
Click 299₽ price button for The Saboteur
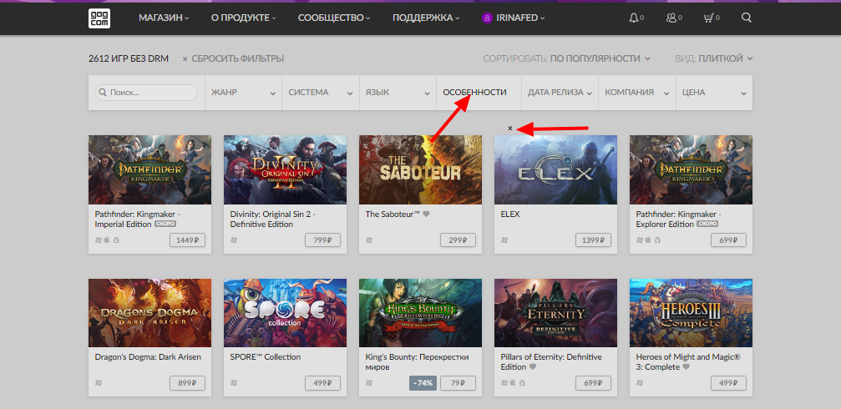(x=458, y=240)
